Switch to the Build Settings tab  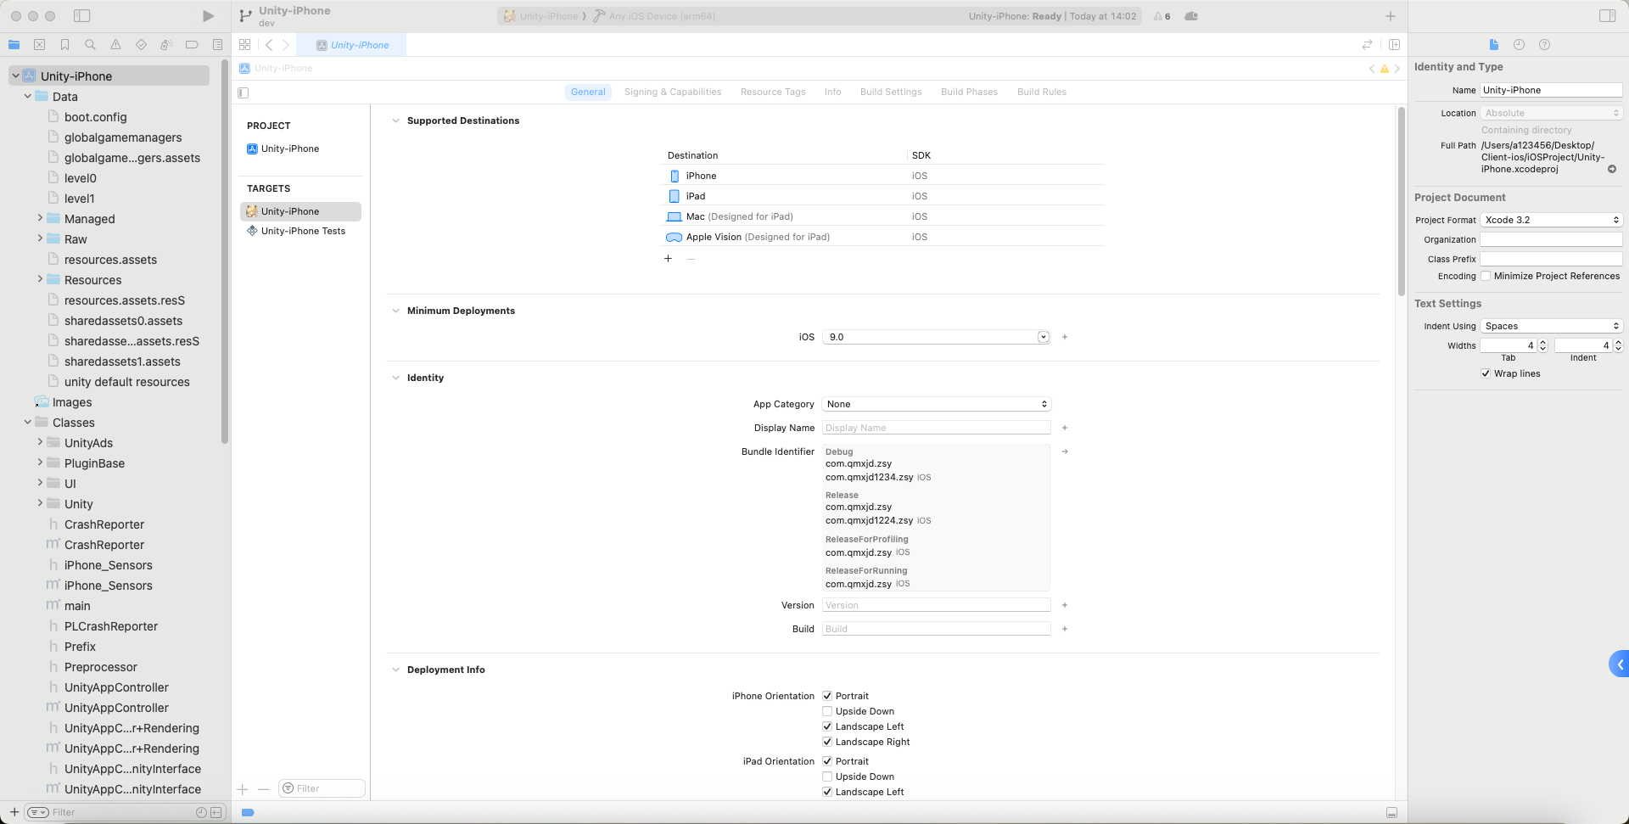[890, 92]
